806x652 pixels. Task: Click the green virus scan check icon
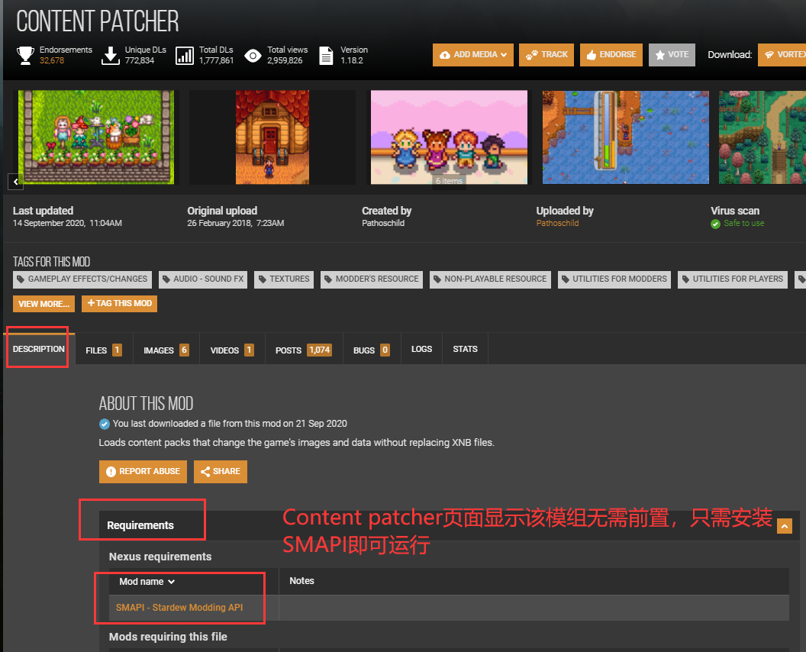(715, 224)
